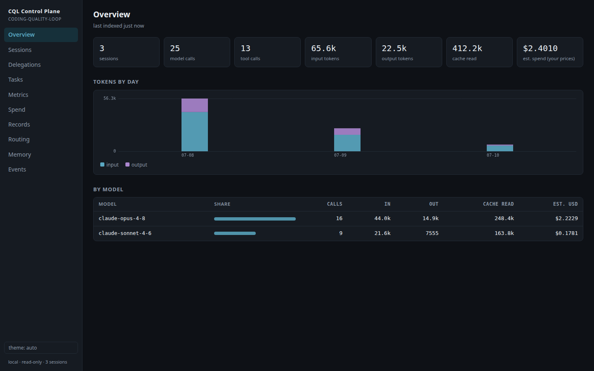
Task: Click the 248.4k cache read value
Action: (x=504, y=218)
